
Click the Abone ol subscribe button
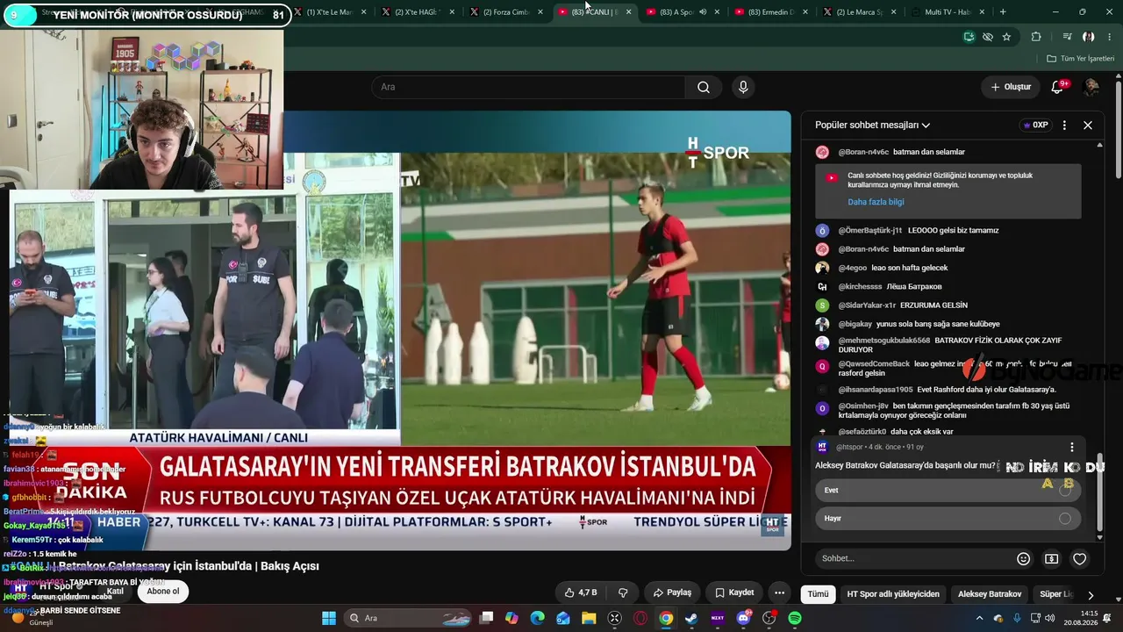163,592
